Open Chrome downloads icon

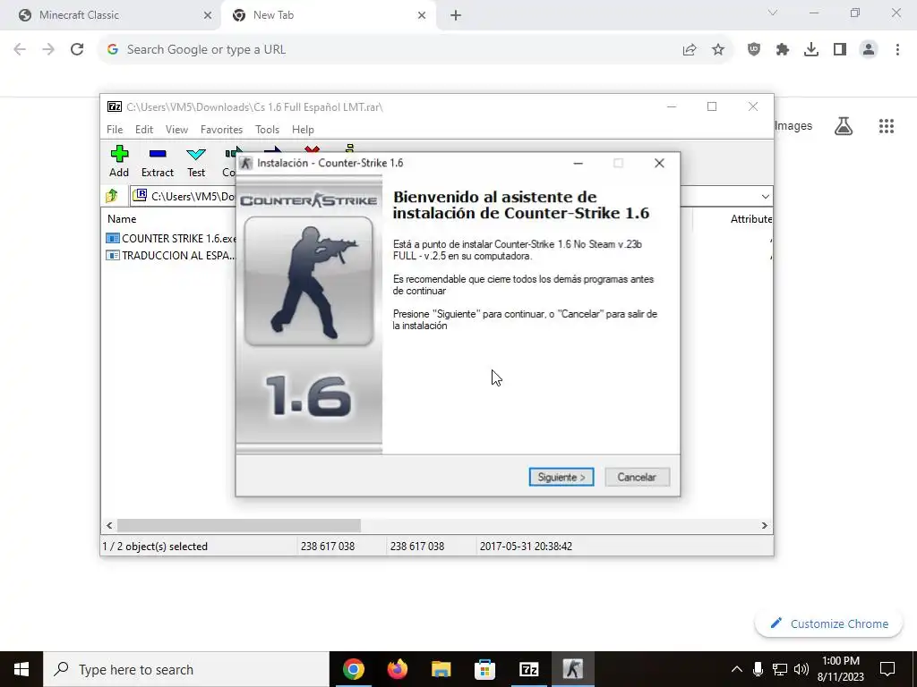coord(811,50)
